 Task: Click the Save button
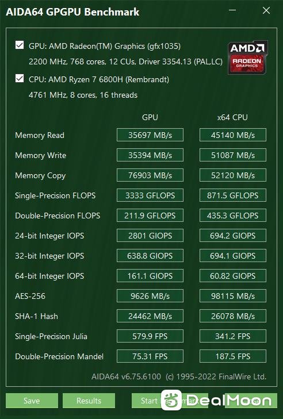click(x=32, y=400)
